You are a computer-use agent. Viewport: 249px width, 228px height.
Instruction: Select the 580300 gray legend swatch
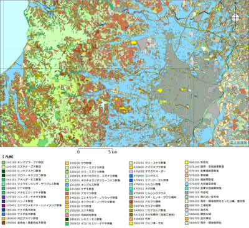pos(187,206)
